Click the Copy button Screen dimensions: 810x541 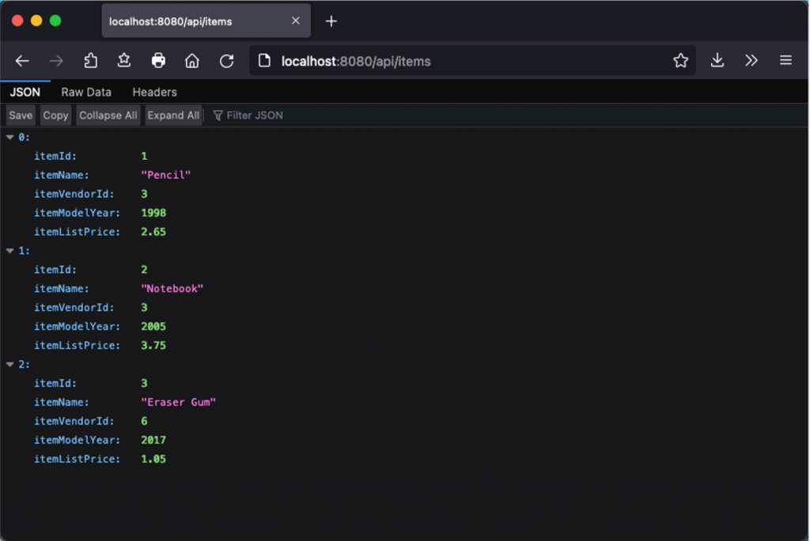click(x=55, y=115)
